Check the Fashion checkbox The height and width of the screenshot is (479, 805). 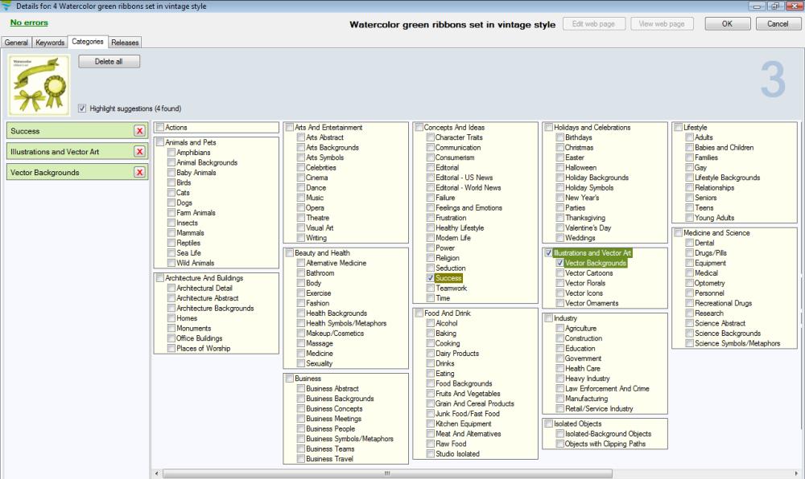click(301, 303)
